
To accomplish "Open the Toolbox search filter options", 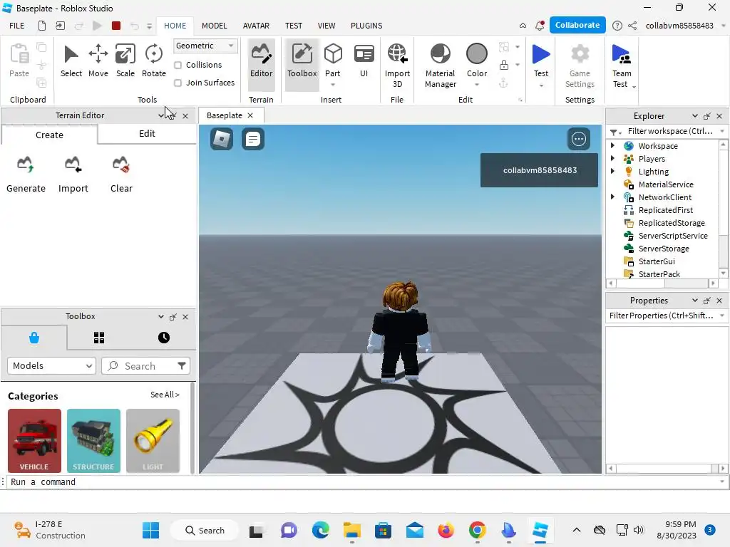I will point(182,365).
